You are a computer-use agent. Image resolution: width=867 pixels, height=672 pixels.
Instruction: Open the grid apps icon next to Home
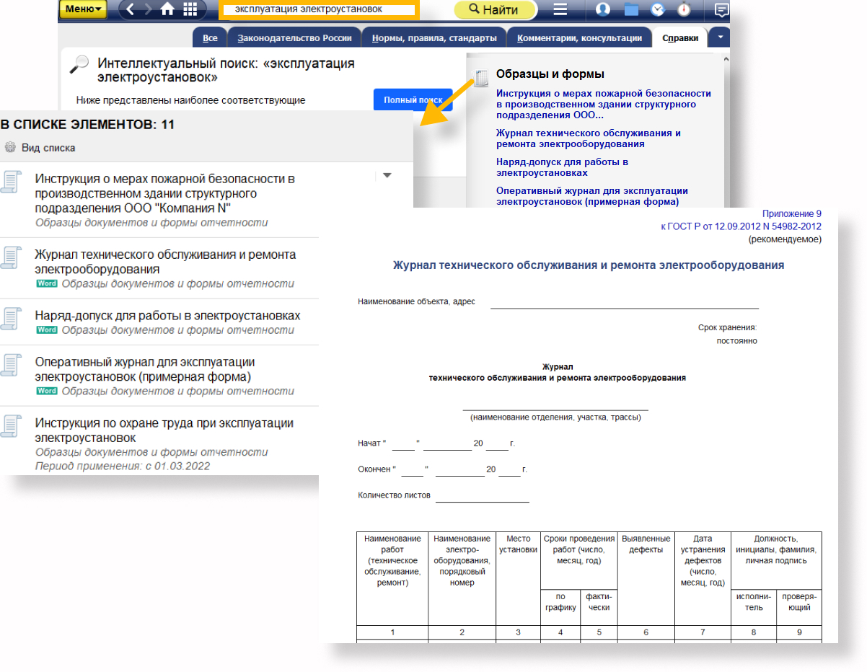tap(190, 9)
